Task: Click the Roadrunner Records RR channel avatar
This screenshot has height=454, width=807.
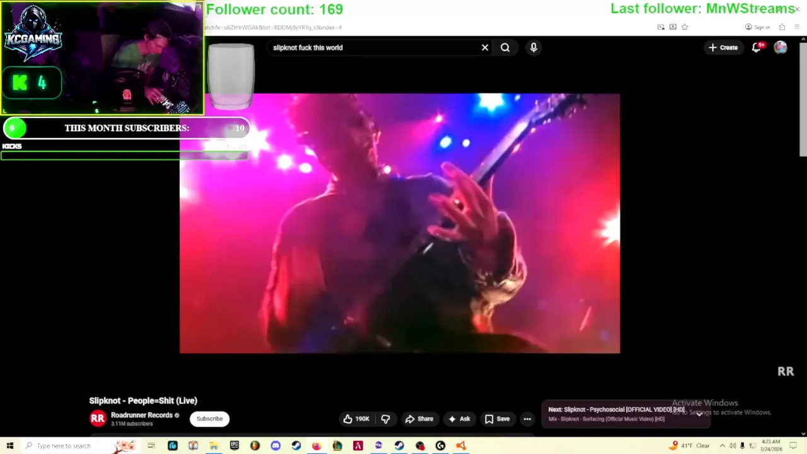Action: pyautogui.click(x=98, y=418)
